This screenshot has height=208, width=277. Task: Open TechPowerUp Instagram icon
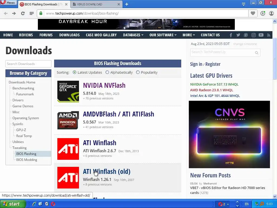[x=253, y=35]
